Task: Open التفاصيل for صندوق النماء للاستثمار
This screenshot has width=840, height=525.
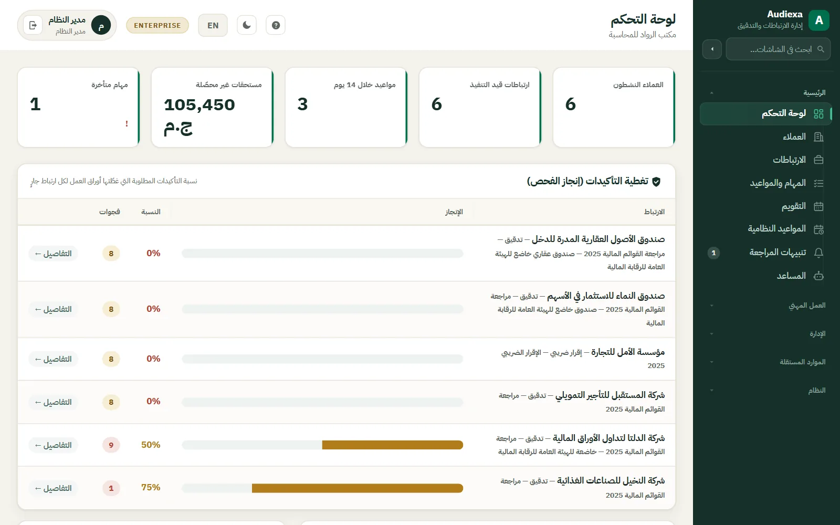Action: [x=54, y=309]
